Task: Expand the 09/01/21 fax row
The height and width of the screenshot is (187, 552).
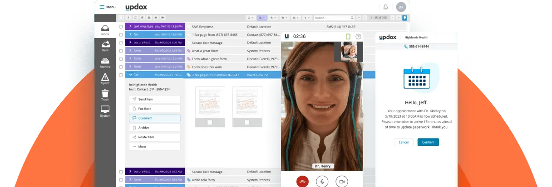Action: pos(130,34)
